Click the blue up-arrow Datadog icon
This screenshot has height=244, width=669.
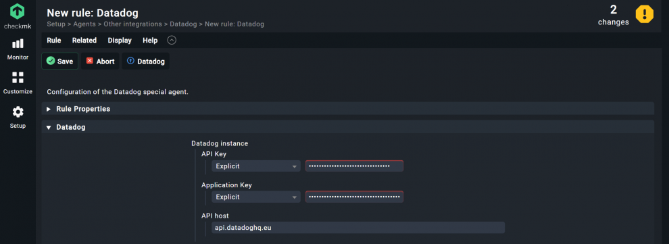pyautogui.click(x=130, y=61)
